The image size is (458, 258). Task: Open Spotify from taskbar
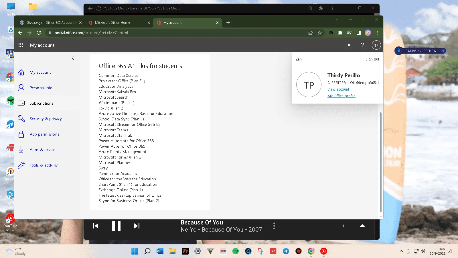pyautogui.click(x=236, y=251)
